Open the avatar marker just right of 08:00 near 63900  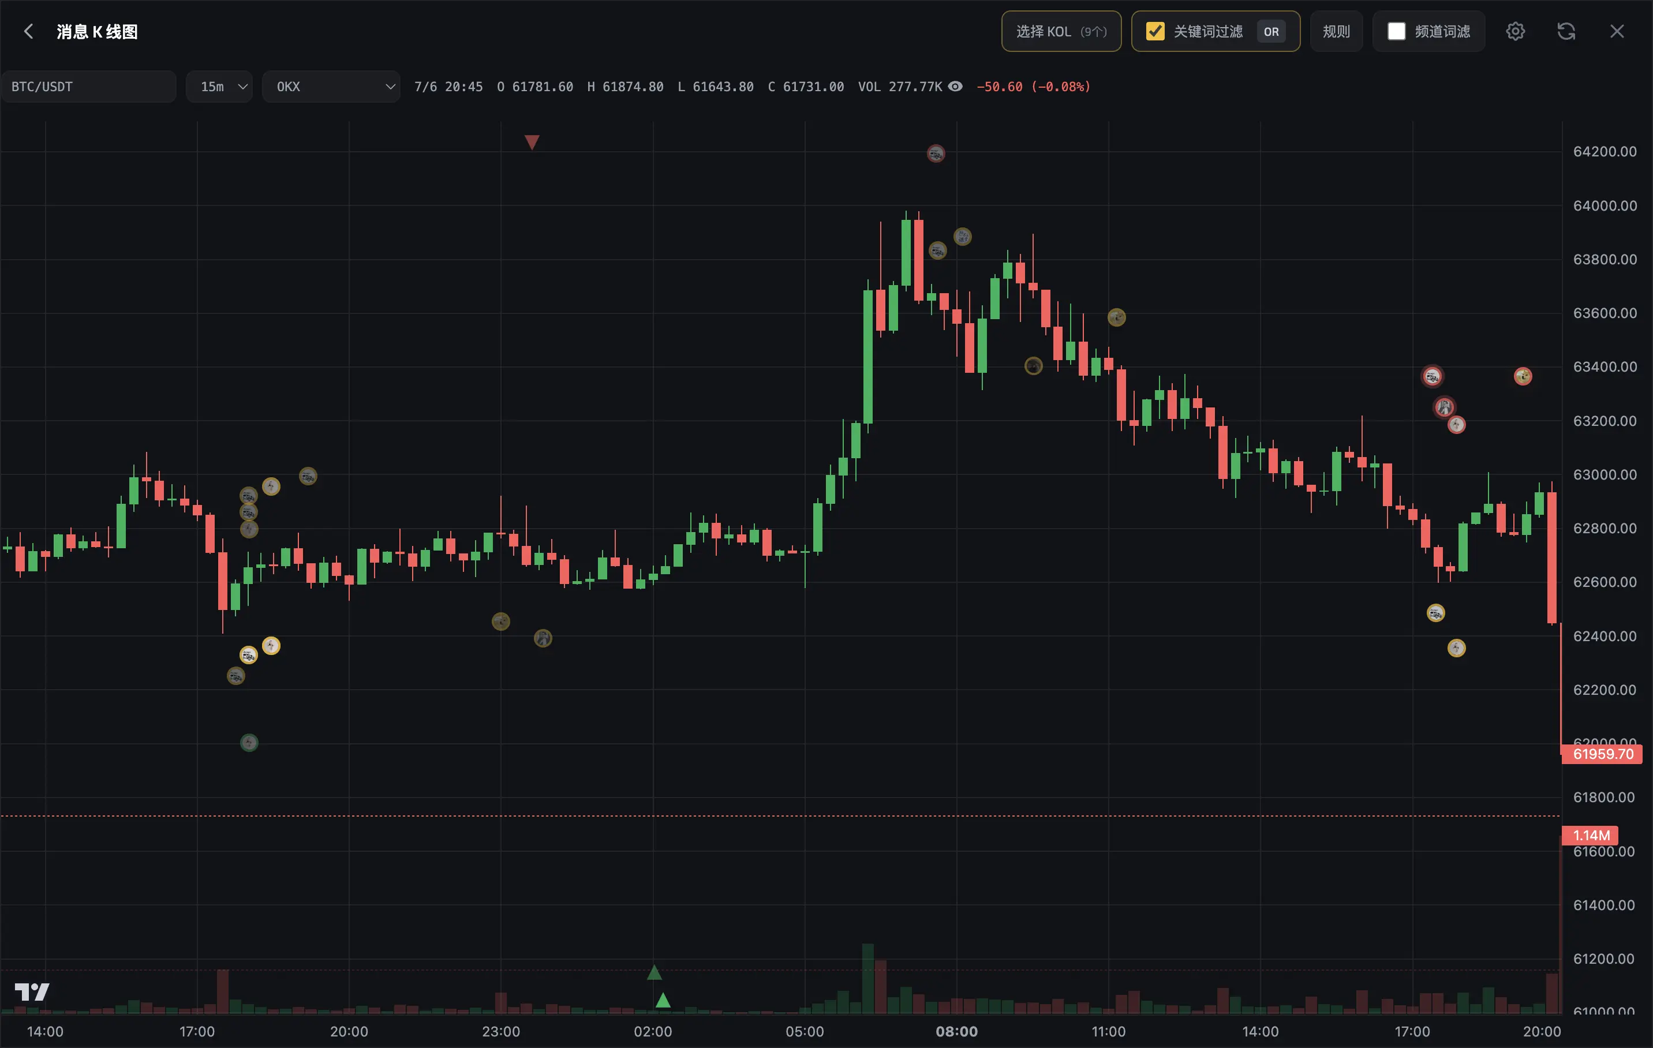tap(962, 237)
